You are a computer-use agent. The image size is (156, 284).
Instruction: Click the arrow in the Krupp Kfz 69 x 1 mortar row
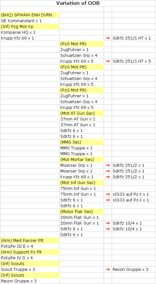click(x=108, y=177)
